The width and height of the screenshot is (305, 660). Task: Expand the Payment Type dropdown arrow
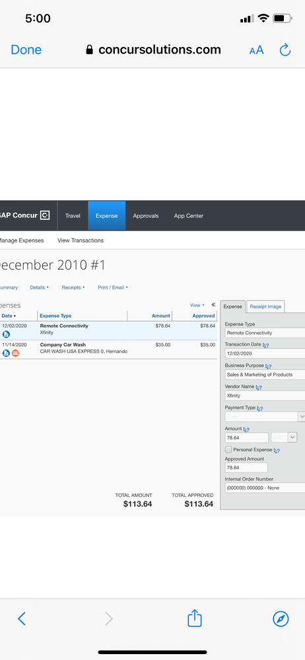302,417
